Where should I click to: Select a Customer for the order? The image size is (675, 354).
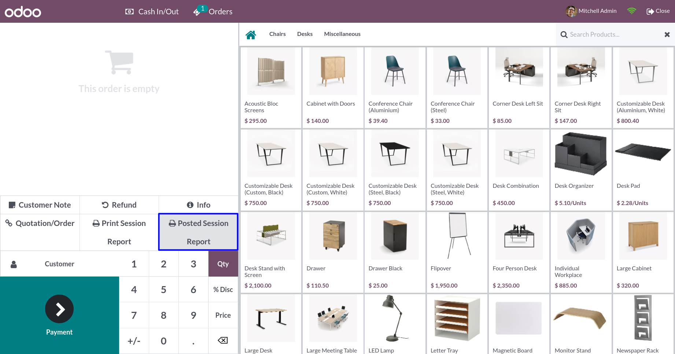60,264
